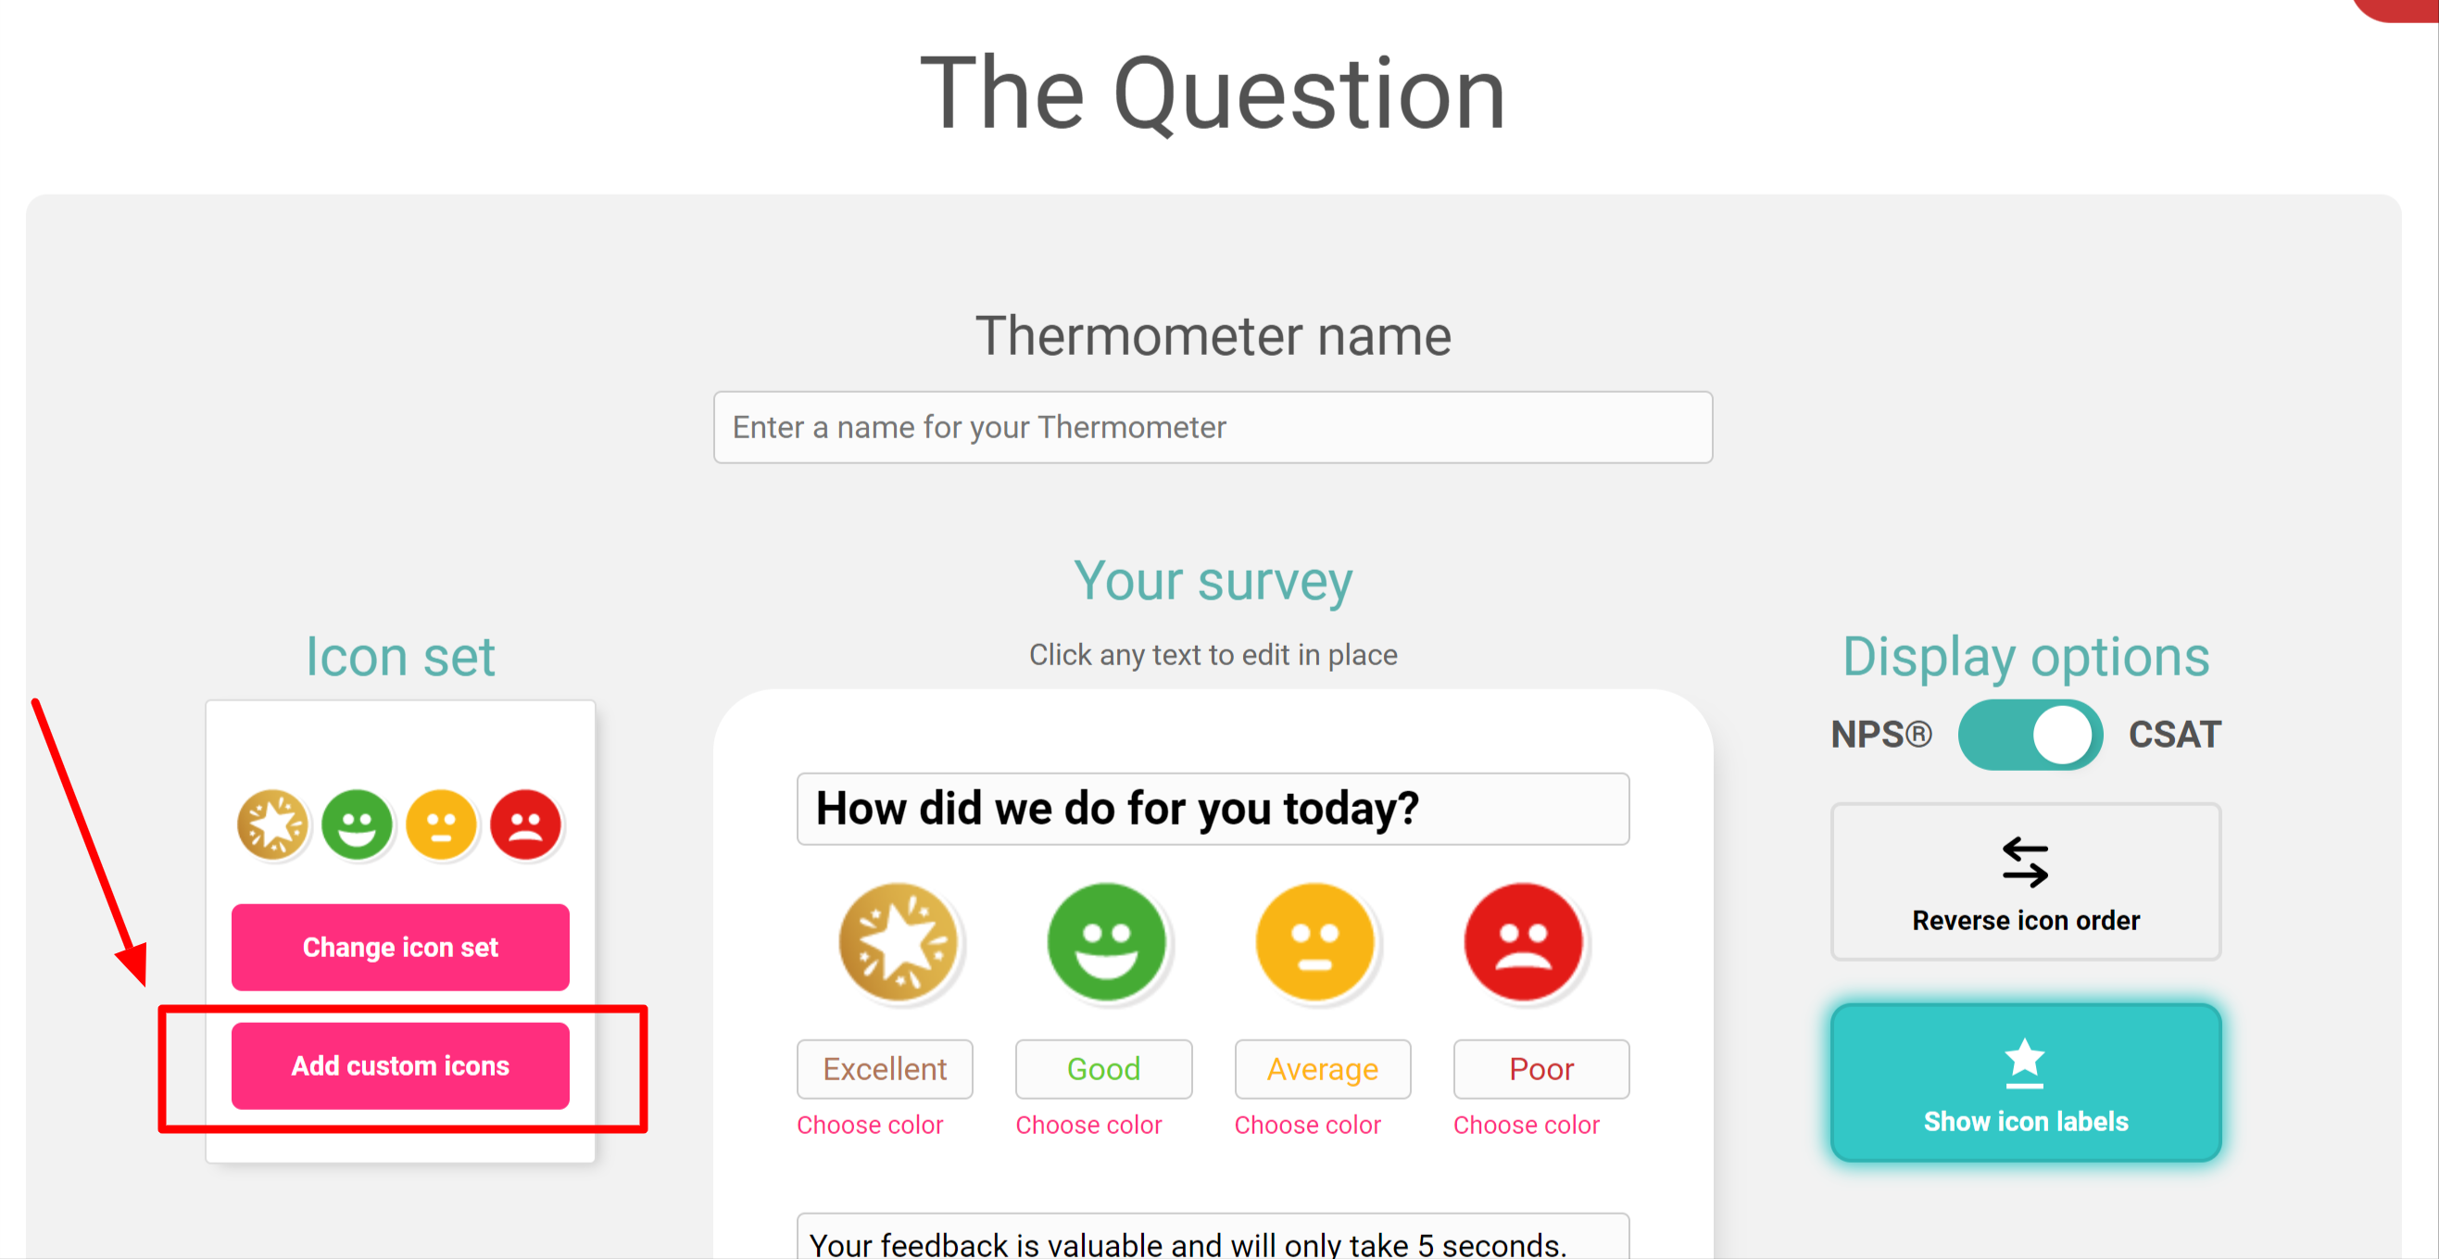Image resolution: width=2439 pixels, height=1259 pixels.
Task: Click the Thermometer name input field
Action: (x=1213, y=427)
